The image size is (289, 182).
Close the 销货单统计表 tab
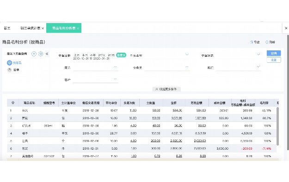click(43, 28)
